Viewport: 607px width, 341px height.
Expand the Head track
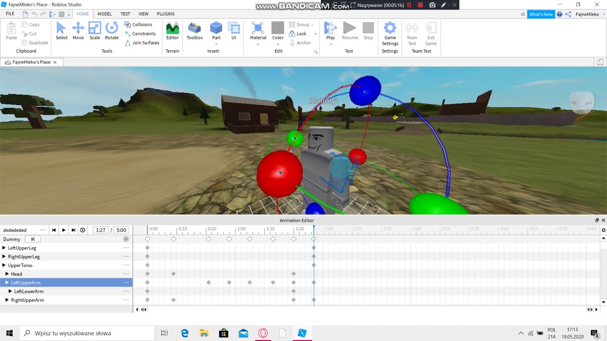pos(7,274)
